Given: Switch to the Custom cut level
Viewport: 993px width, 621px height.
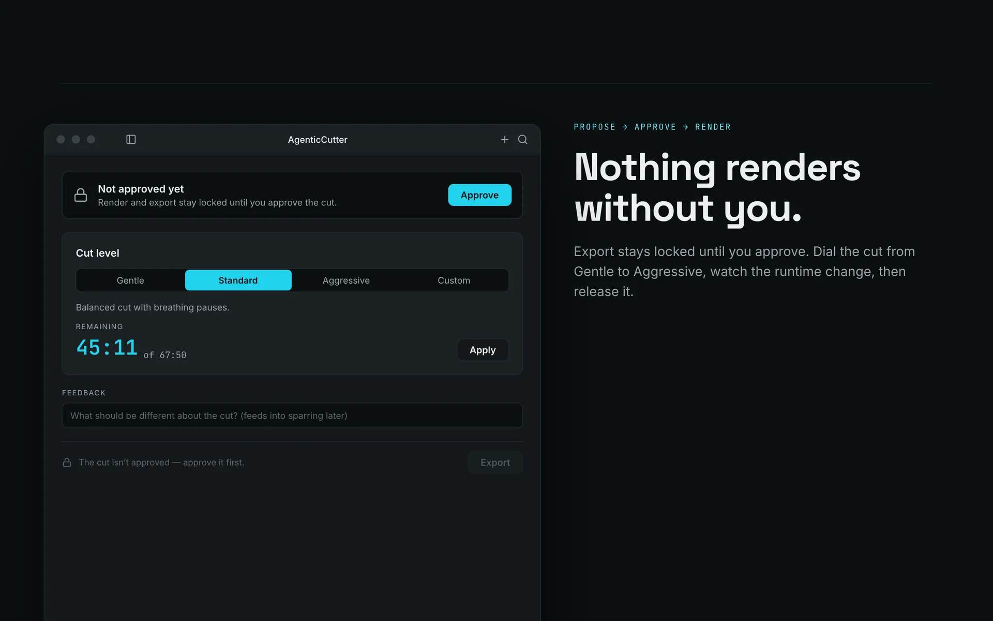Looking at the screenshot, I should [454, 280].
